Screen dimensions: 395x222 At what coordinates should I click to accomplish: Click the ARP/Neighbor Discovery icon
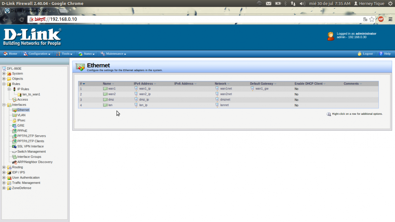[x=14, y=162]
